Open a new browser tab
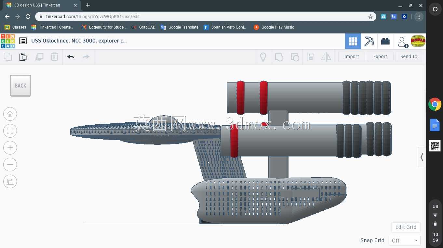443x248 pixels. coord(88,5)
